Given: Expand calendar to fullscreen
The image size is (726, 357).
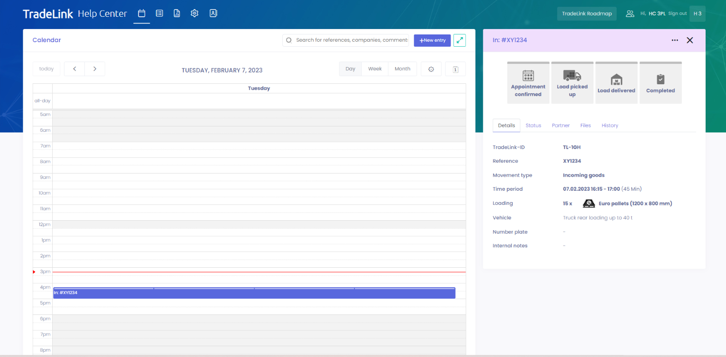Looking at the screenshot, I should pyautogui.click(x=459, y=40).
